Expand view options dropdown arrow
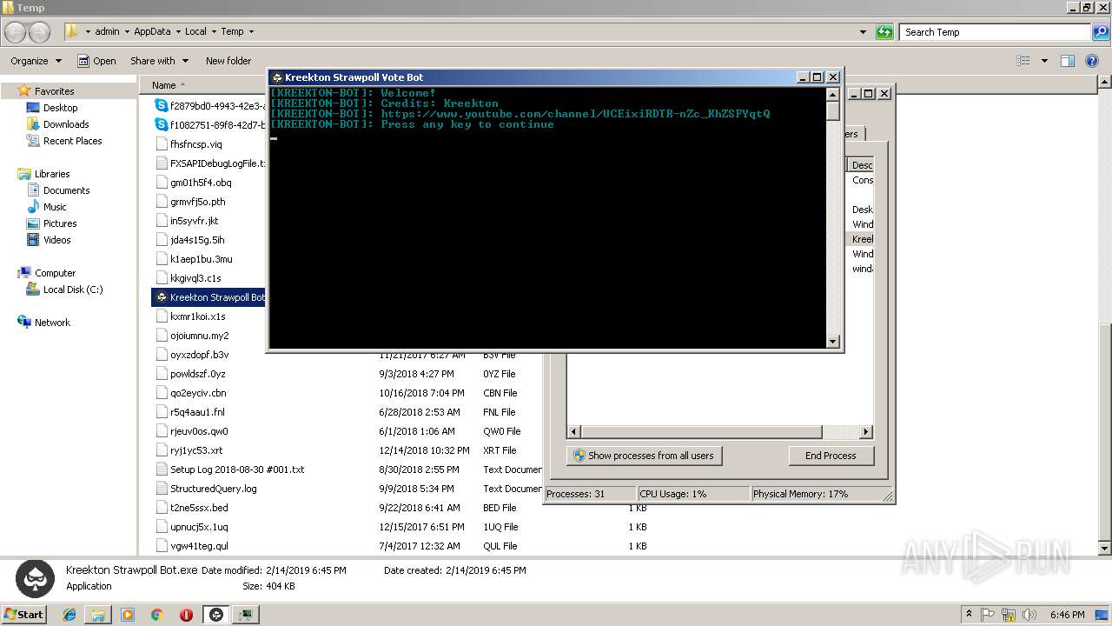This screenshot has width=1112, height=626. (x=1044, y=61)
